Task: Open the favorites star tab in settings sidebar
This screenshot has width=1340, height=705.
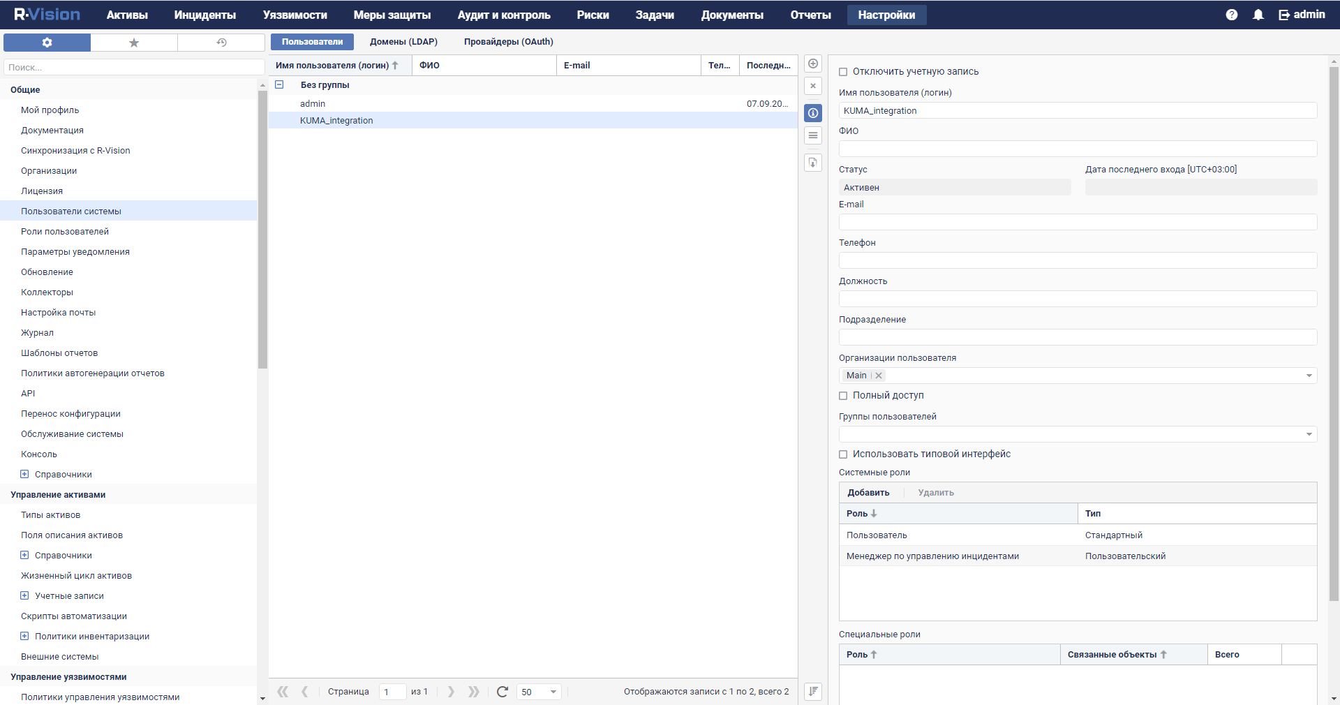Action: point(133,42)
